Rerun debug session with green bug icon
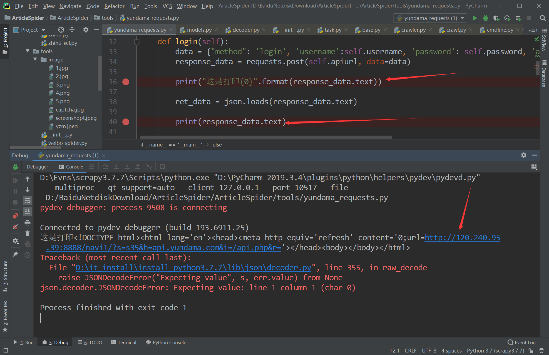549x355 pixels. [x=15, y=167]
